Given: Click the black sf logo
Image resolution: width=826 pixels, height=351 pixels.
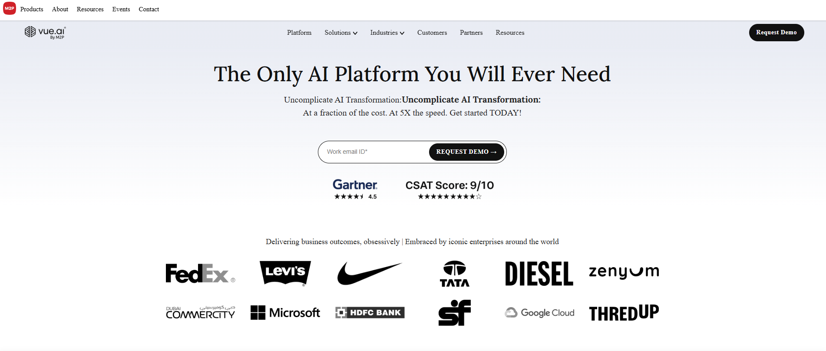Looking at the screenshot, I should coord(455,313).
